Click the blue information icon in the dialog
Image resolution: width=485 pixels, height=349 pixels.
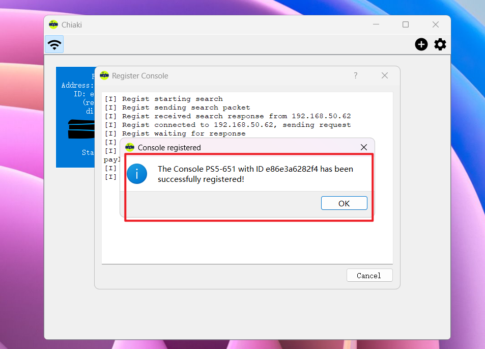click(137, 174)
